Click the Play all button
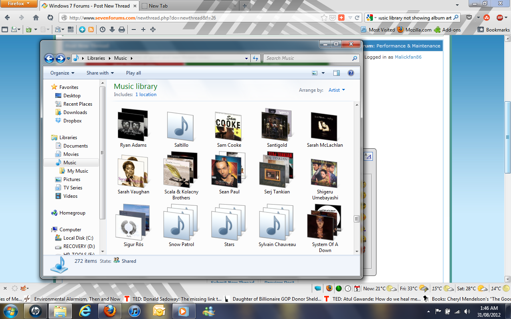Image resolution: width=511 pixels, height=319 pixels. (x=133, y=73)
